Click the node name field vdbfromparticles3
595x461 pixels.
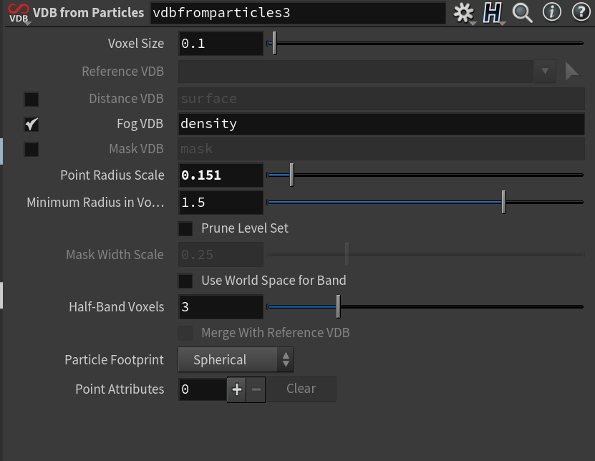(298, 13)
